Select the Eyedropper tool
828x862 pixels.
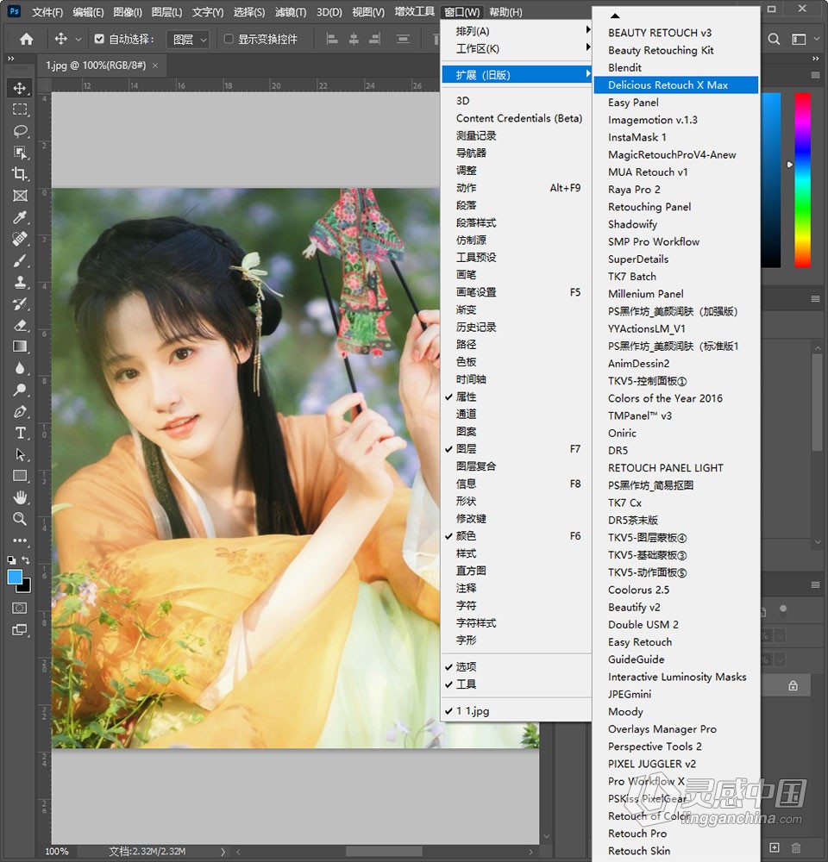point(19,216)
